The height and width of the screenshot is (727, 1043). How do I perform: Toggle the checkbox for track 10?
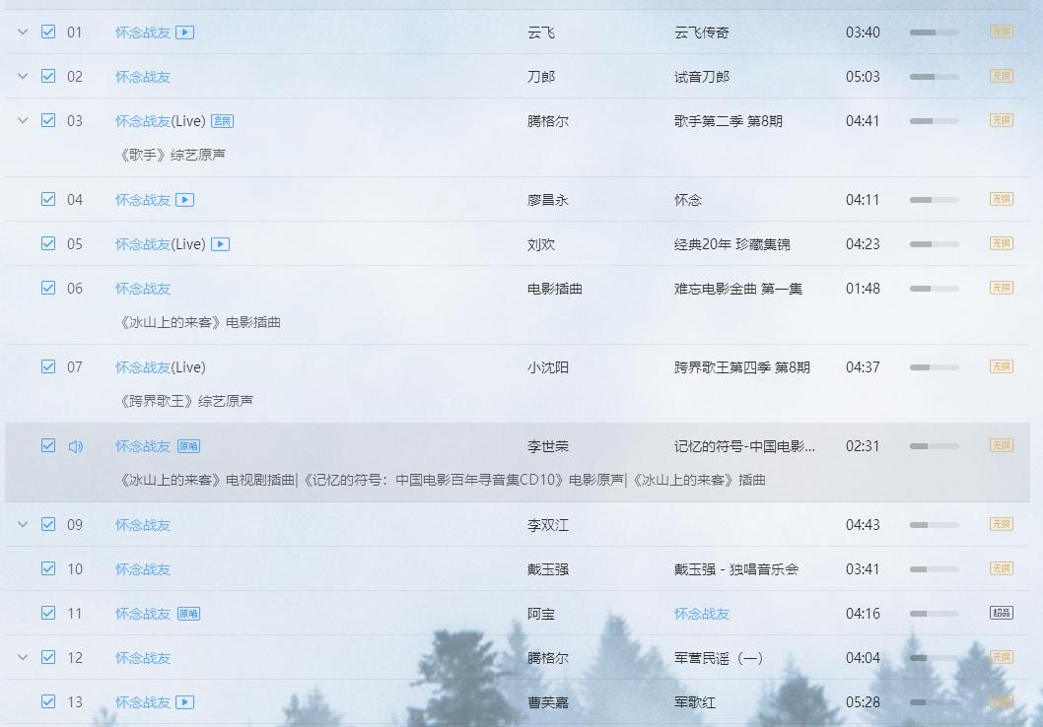click(48, 568)
